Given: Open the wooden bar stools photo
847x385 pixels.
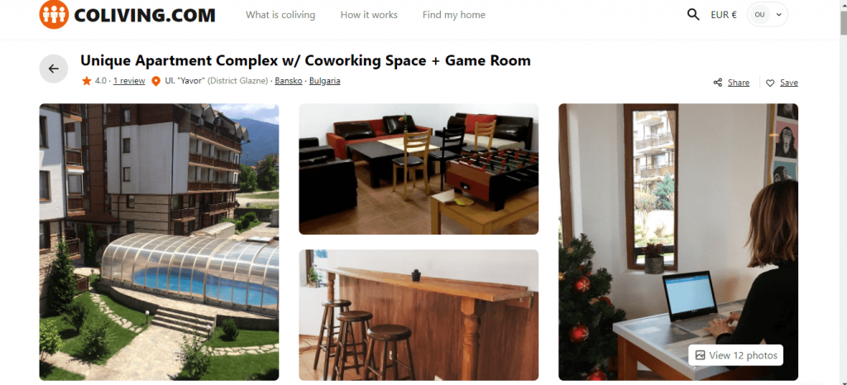Looking at the screenshot, I should click(x=419, y=315).
